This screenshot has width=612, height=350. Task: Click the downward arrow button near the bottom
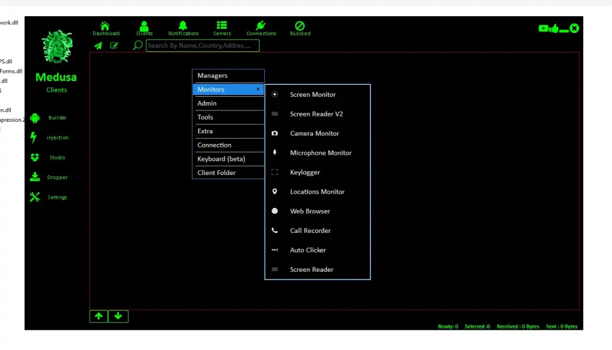coord(118,316)
